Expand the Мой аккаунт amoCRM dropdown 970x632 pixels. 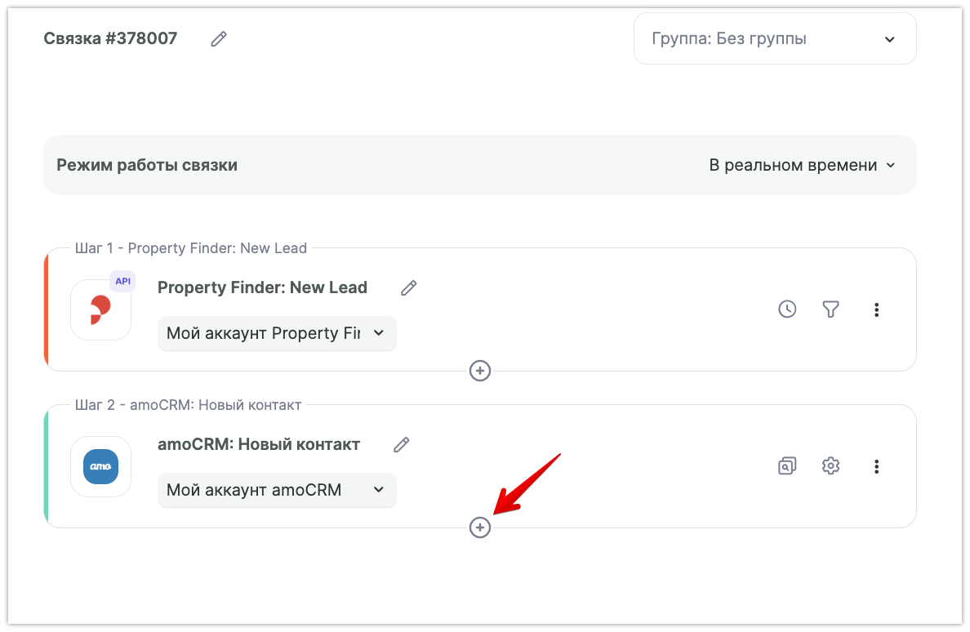point(276,490)
